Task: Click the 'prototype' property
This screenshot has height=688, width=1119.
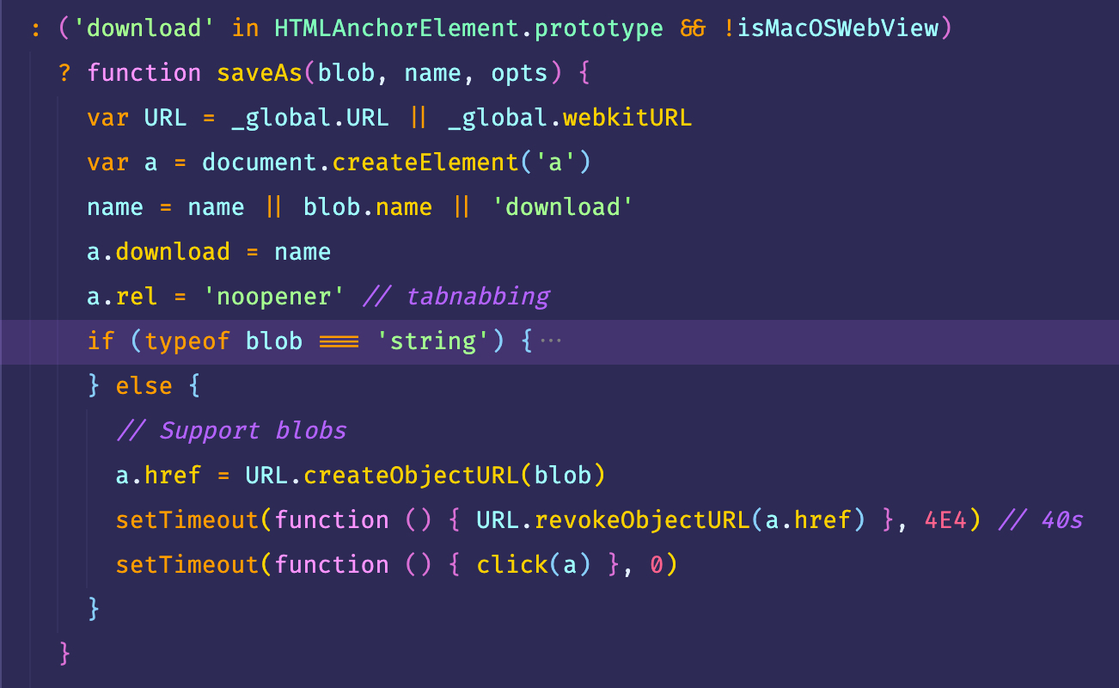Action: point(599,28)
